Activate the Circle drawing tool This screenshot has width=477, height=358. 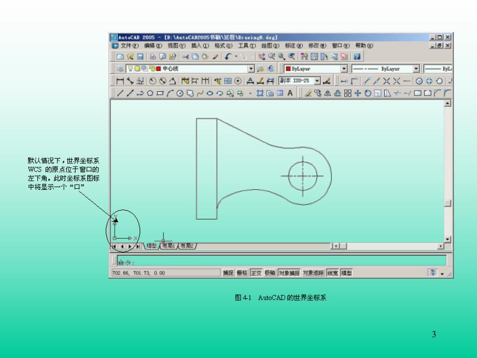(179, 92)
